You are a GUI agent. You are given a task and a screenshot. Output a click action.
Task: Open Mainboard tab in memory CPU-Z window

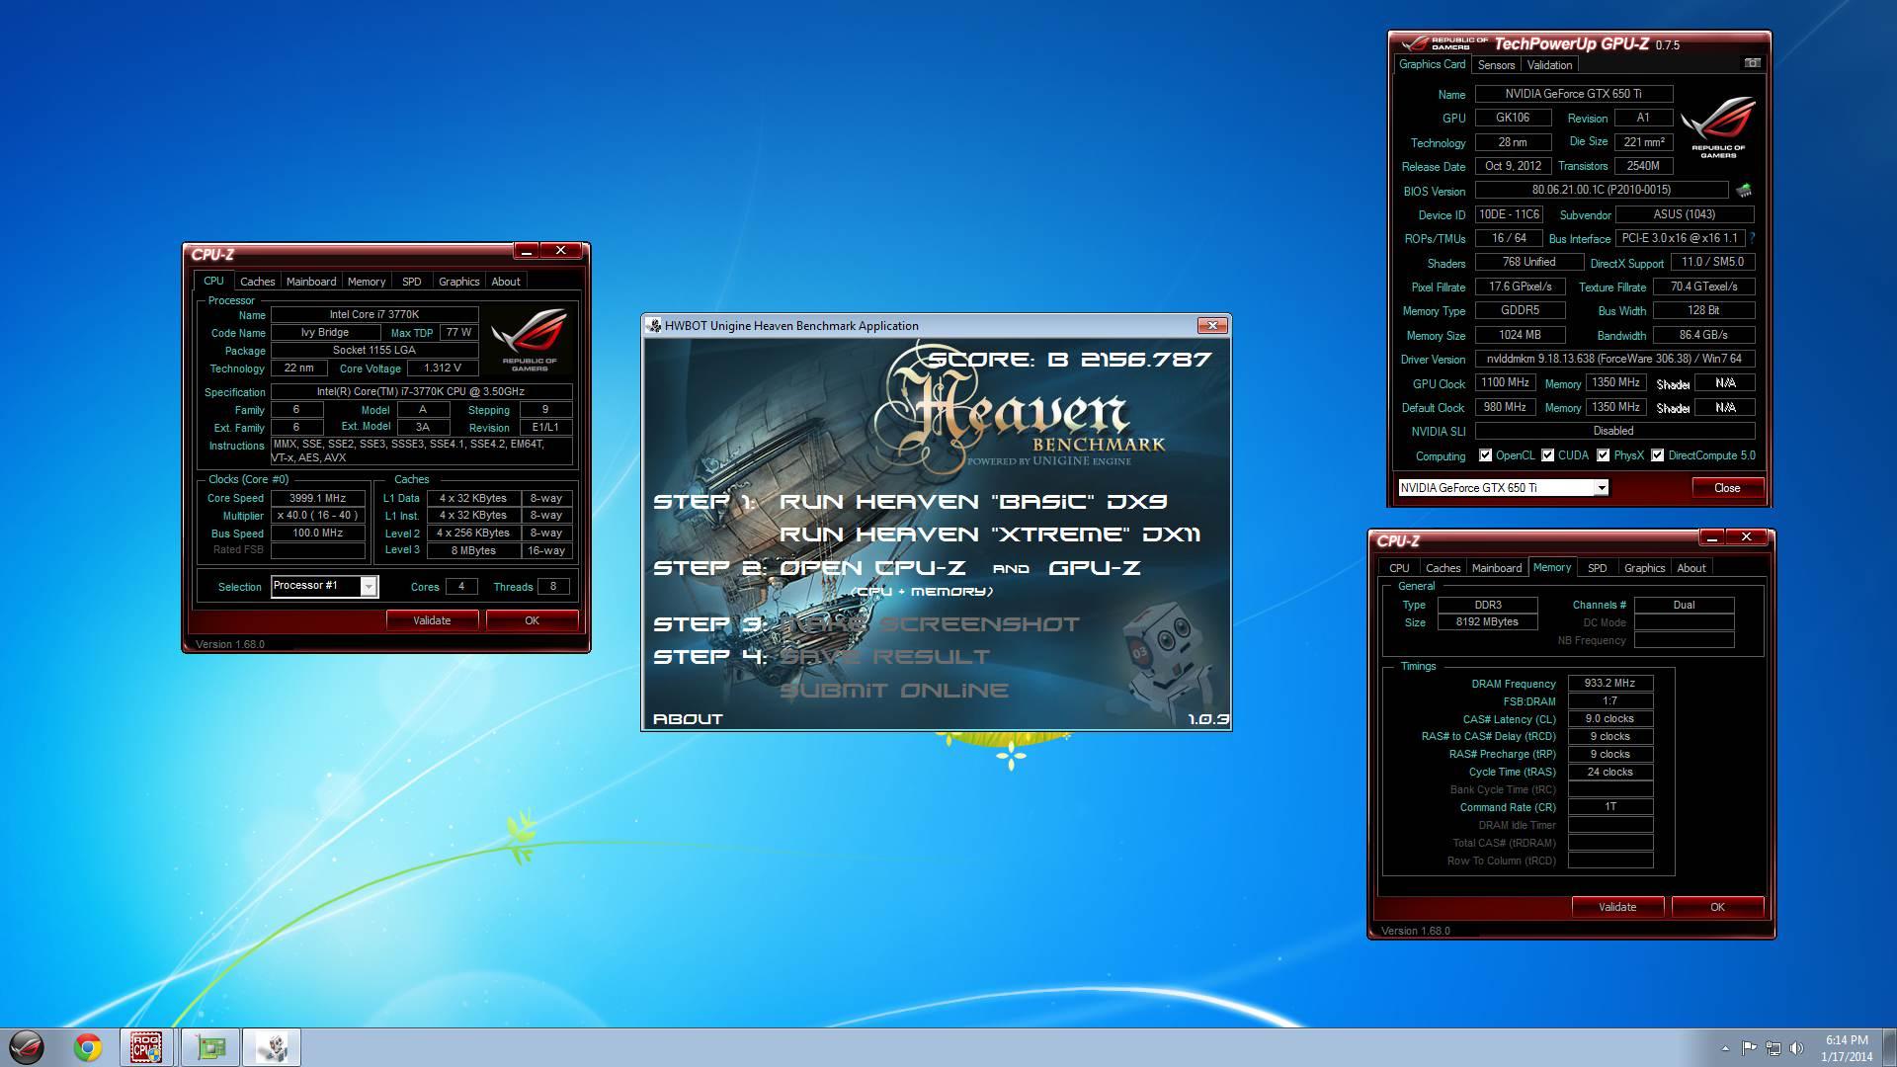(x=1497, y=568)
